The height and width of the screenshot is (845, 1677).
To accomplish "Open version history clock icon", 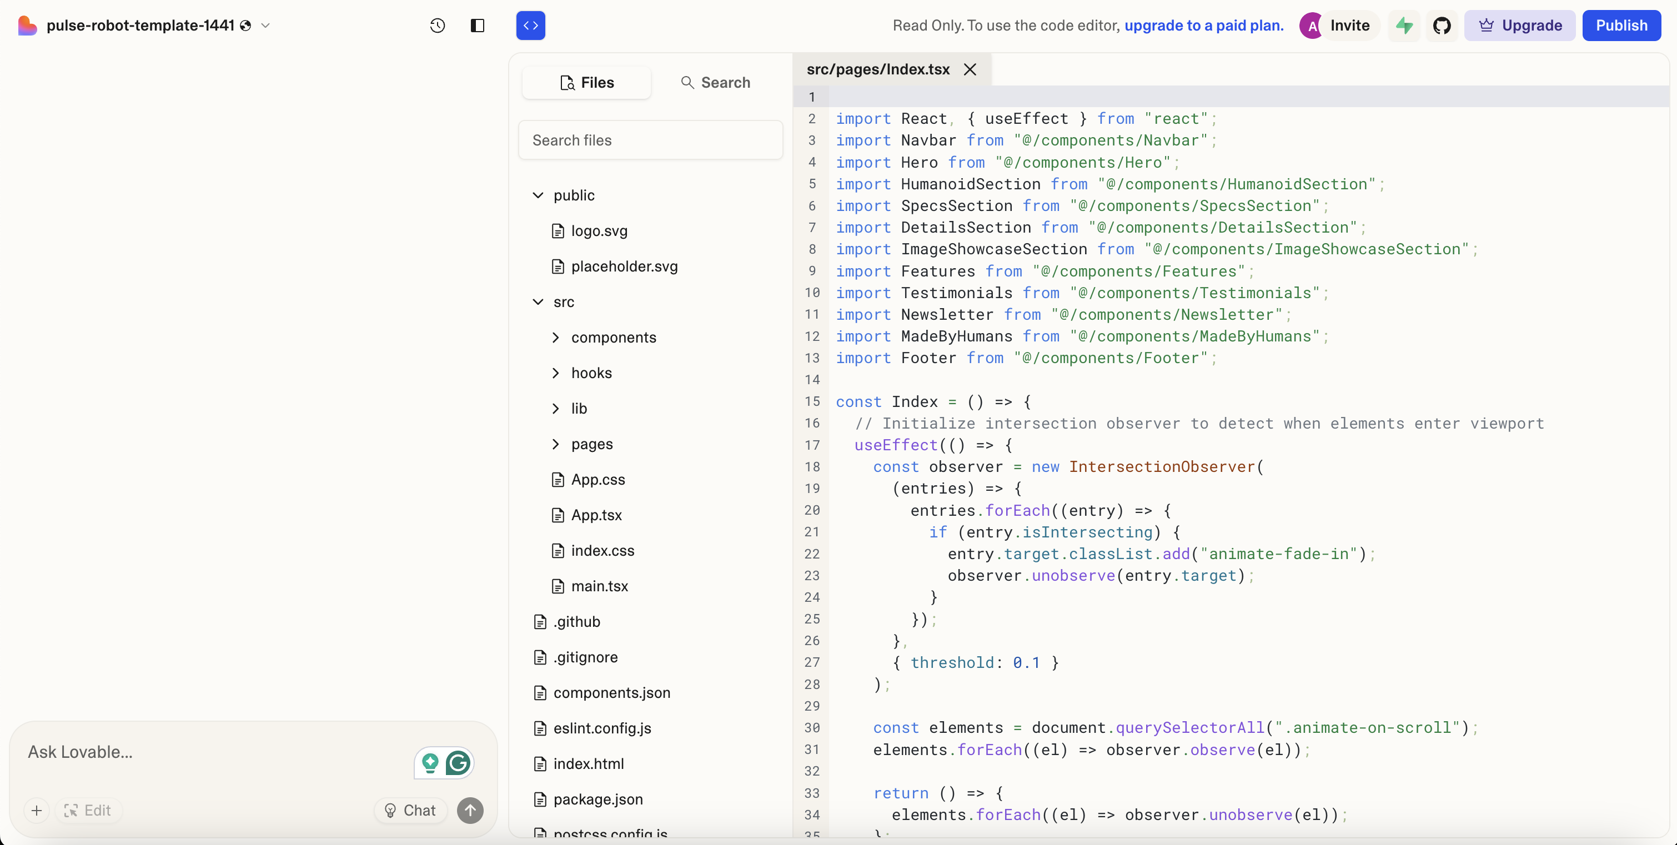I will [438, 26].
